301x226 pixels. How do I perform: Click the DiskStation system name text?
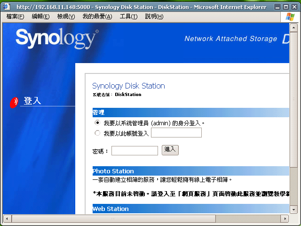pyautogui.click(x=128, y=95)
